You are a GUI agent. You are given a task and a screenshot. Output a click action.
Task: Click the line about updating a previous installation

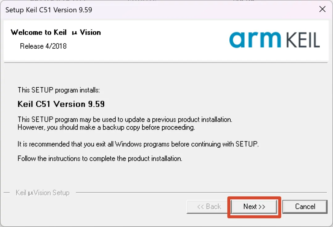click(x=125, y=120)
